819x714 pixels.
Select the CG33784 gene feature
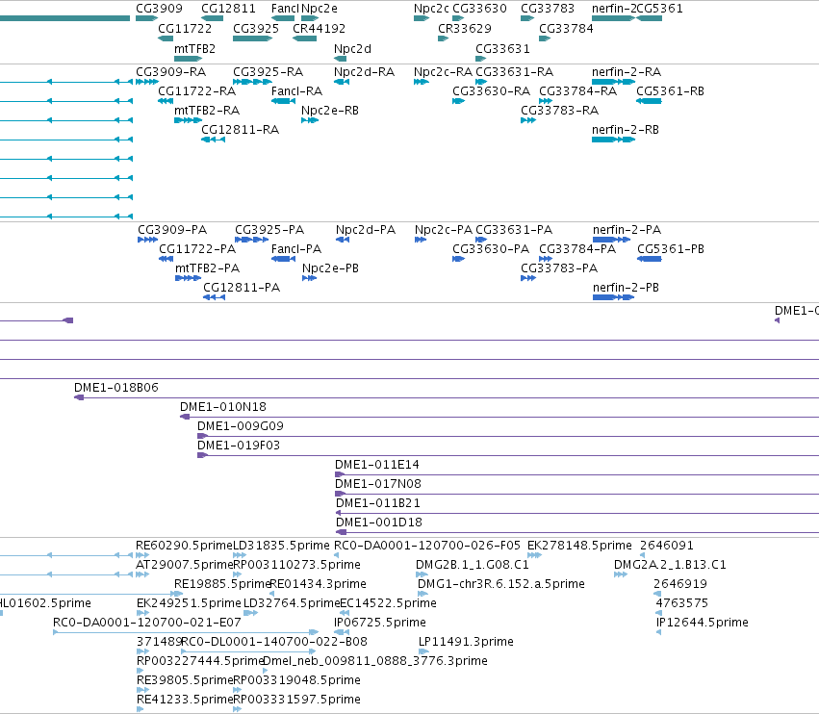545,38
